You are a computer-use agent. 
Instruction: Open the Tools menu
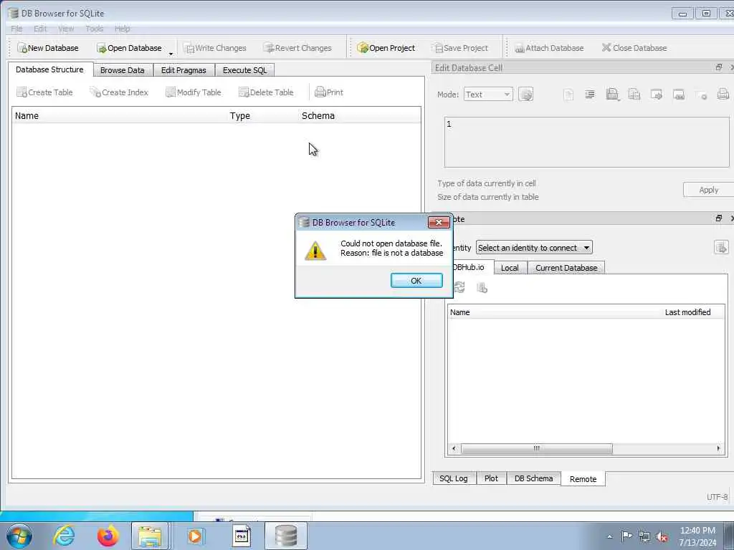click(x=94, y=29)
